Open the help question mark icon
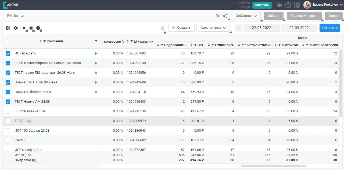The height and width of the screenshot is (170, 344). tap(288, 5)
